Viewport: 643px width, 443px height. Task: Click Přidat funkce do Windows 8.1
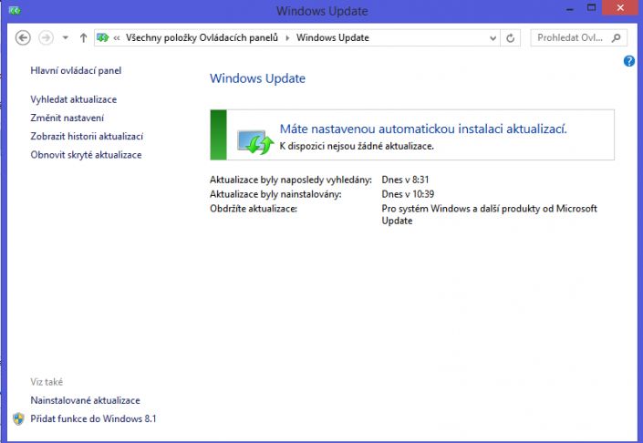[x=93, y=418]
